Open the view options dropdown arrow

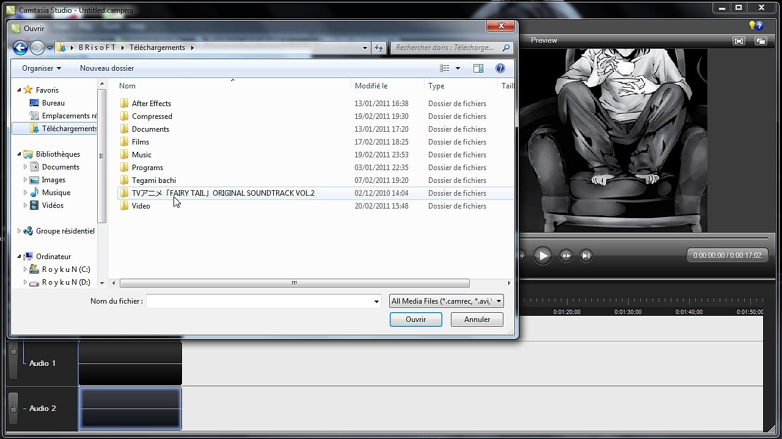click(x=458, y=68)
